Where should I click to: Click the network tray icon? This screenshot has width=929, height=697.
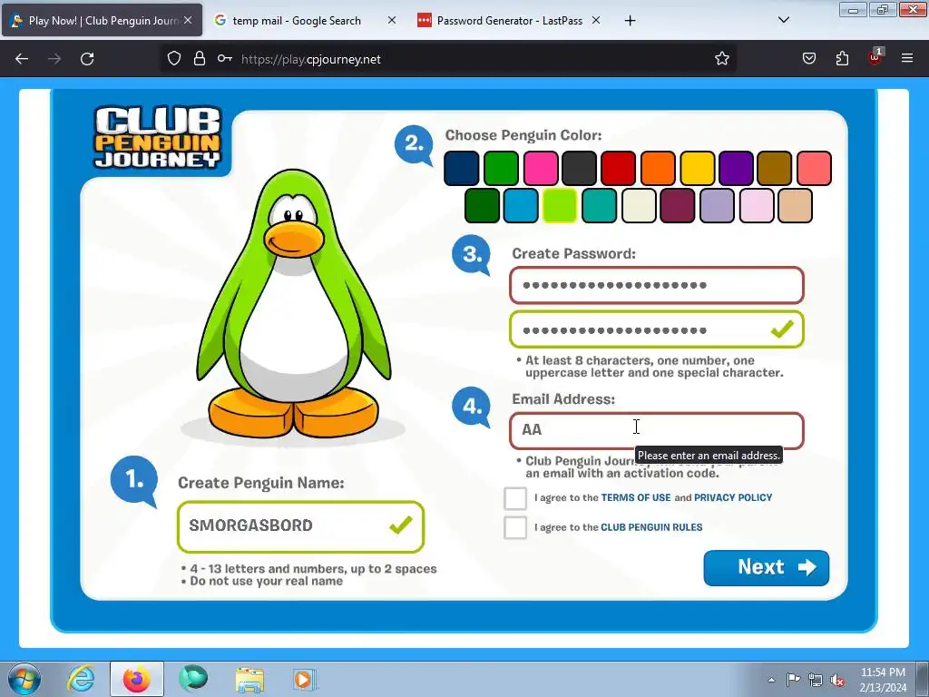coord(816,680)
